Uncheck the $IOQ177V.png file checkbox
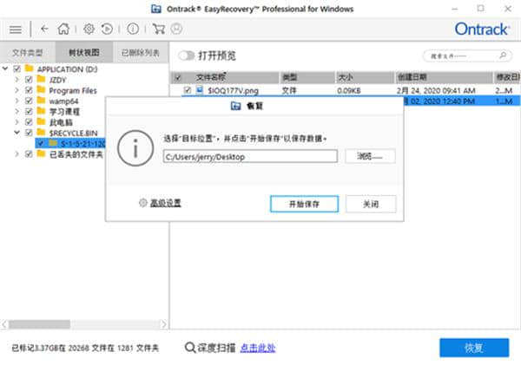This screenshot has height=365, width=521. click(188, 89)
